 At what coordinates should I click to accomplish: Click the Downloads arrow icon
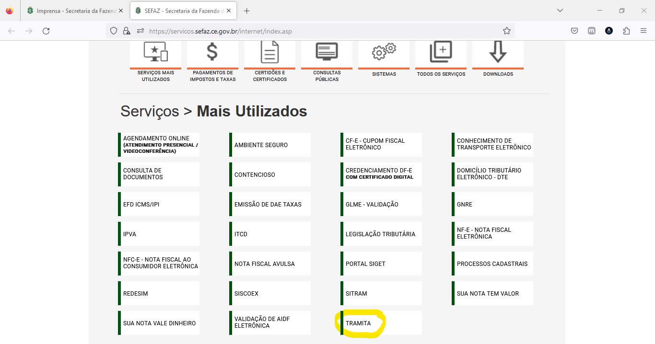coord(498,52)
